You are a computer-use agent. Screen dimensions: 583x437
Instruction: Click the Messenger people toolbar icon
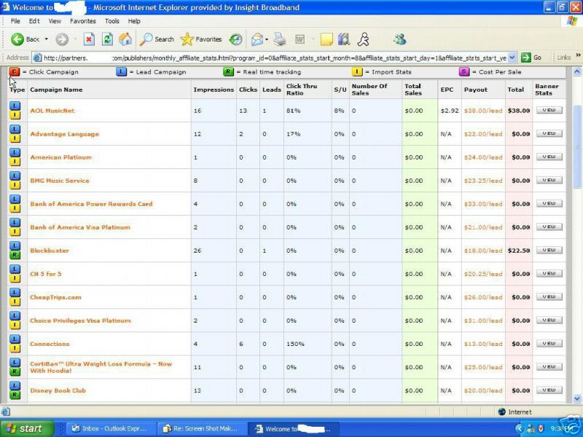coord(399,39)
